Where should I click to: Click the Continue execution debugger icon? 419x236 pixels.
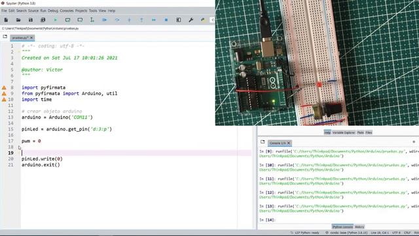pyautogui.click(x=154, y=20)
